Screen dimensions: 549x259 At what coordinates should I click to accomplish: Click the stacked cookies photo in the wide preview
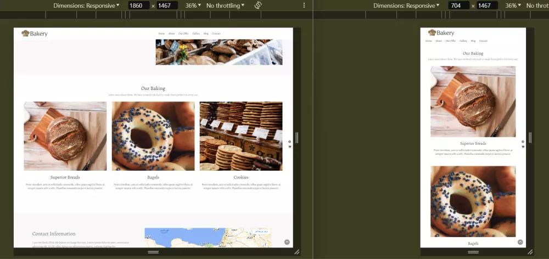pyautogui.click(x=241, y=136)
